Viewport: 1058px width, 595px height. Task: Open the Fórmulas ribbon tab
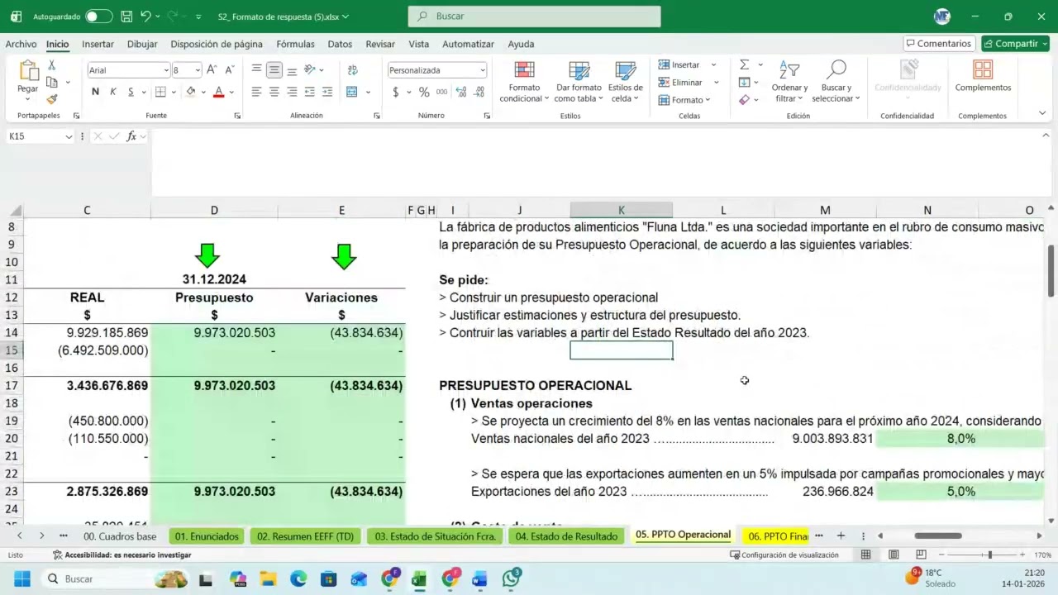pyautogui.click(x=295, y=44)
